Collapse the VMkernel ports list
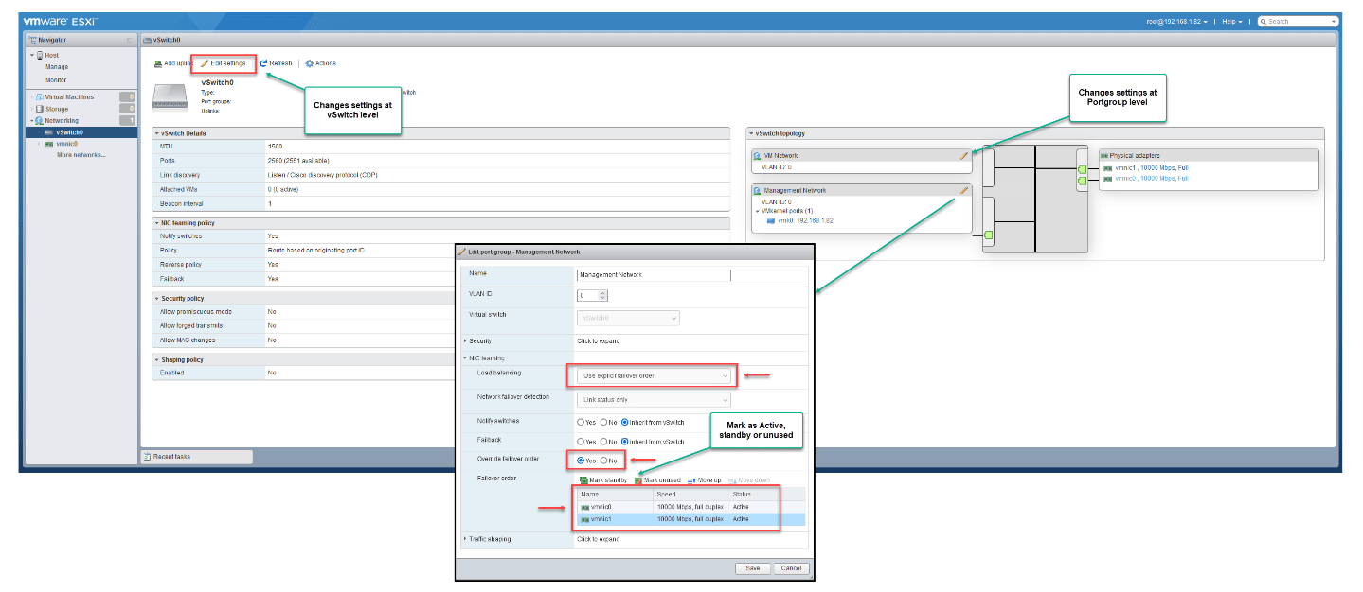 point(758,210)
